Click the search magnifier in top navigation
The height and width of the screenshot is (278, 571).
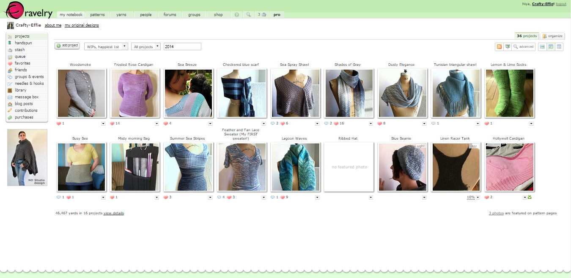[249, 15]
